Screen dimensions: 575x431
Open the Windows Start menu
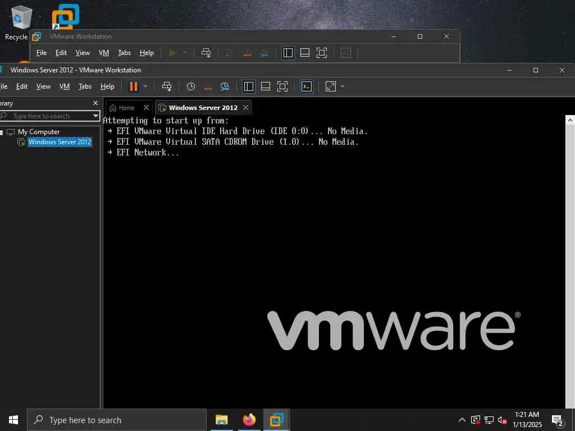(x=13, y=420)
